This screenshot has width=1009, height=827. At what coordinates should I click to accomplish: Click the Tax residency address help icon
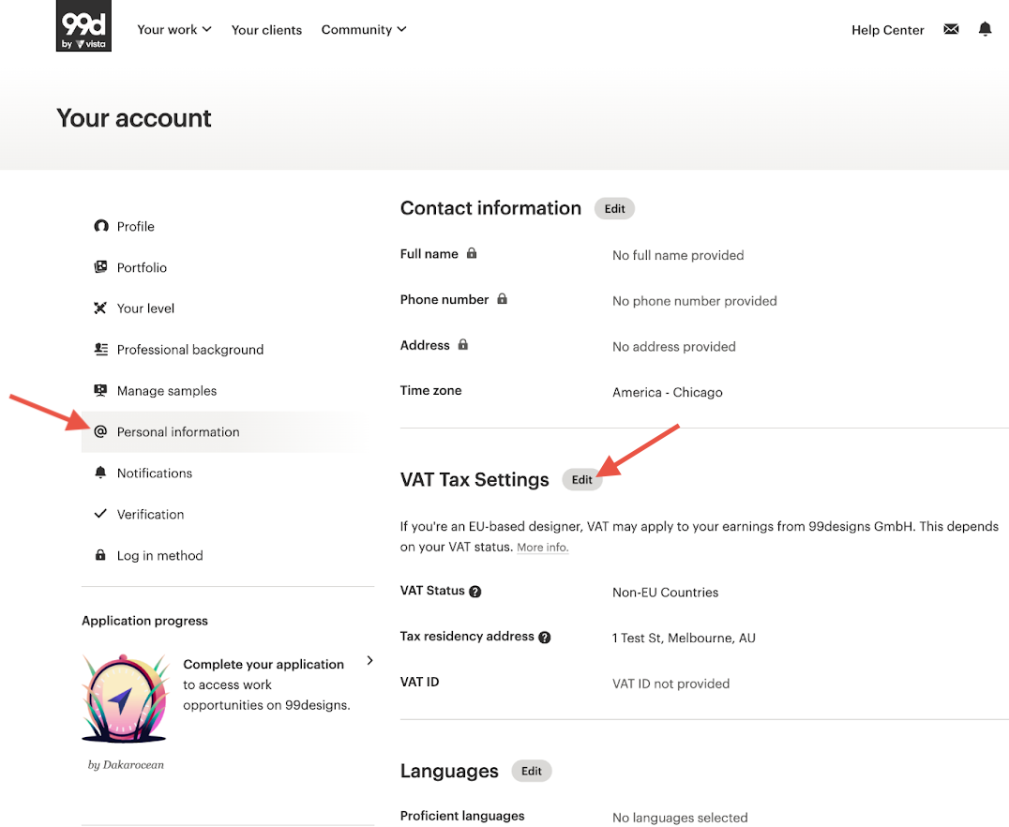(x=545, y=638)
